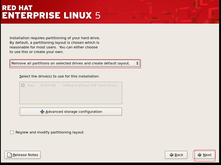
Task: Click the 8189 MB drive size text
Action: [48, 85]
